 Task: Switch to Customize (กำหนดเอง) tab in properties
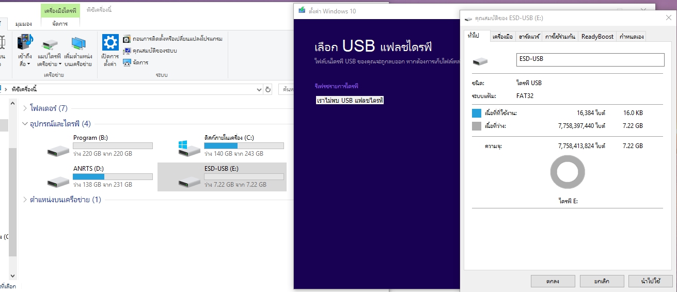631,37
